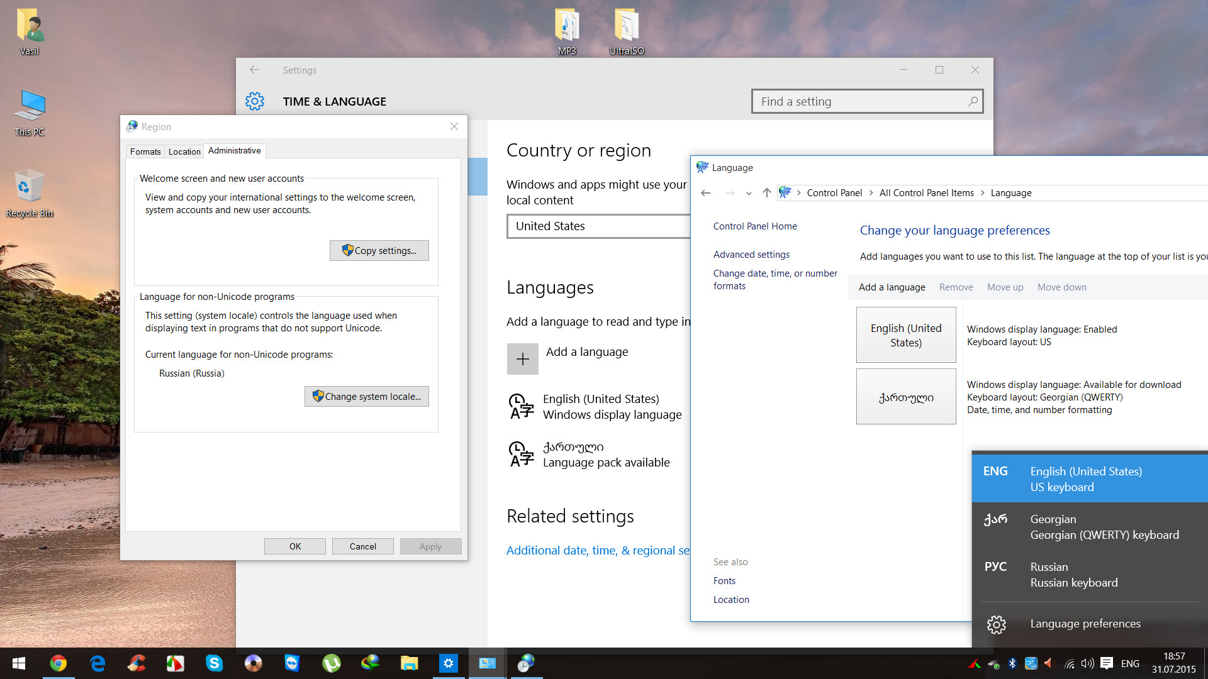The image size is (1208, 679).
Task: Click the volume icon in system tray
Action: click(x=1087, y=663)
